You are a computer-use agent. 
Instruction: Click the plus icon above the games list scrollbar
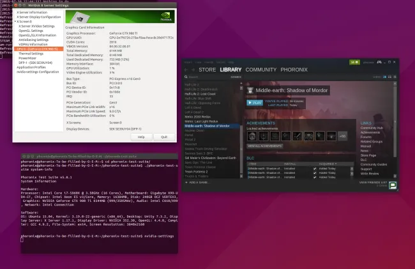pos(241,84)
